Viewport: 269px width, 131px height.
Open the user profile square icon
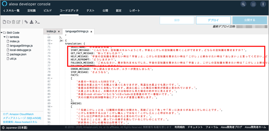253,4
